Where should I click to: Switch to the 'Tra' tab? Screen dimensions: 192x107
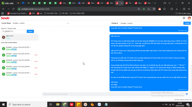click(129, 3)
